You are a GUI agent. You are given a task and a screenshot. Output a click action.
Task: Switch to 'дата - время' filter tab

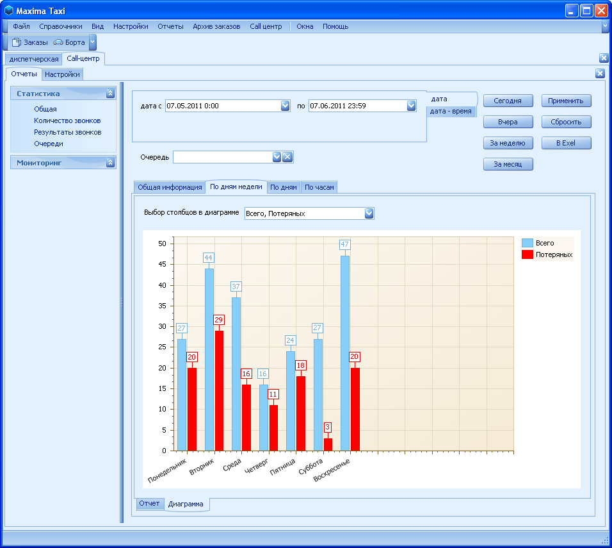pos(451,112)
